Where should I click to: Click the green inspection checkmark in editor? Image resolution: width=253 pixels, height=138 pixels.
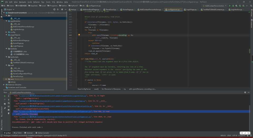249,12
